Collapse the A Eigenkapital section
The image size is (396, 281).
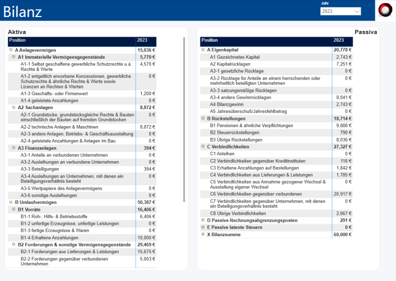(203, 50)
